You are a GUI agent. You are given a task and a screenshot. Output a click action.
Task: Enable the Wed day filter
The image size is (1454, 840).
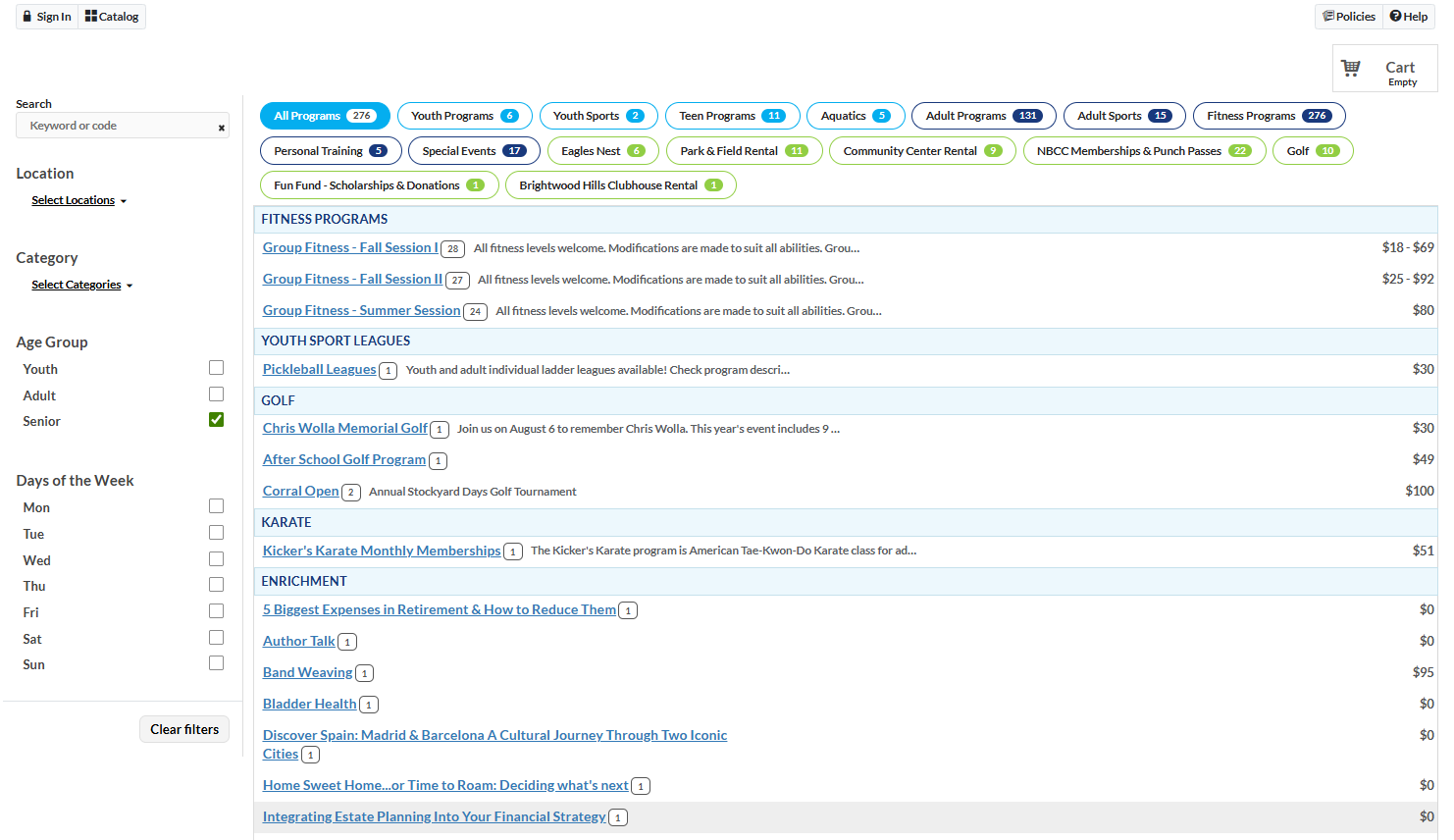point(216,559)
